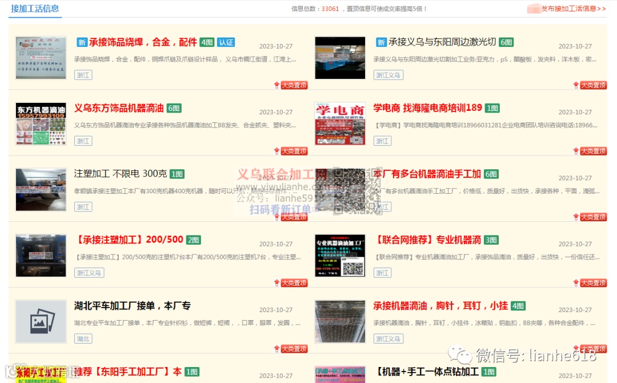Select description text of 学电商 listing
This screenshot has width=617, height=383.
coord(487,125)
